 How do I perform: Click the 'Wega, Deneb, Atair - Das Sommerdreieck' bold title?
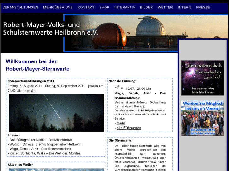(x=140, y=96)
